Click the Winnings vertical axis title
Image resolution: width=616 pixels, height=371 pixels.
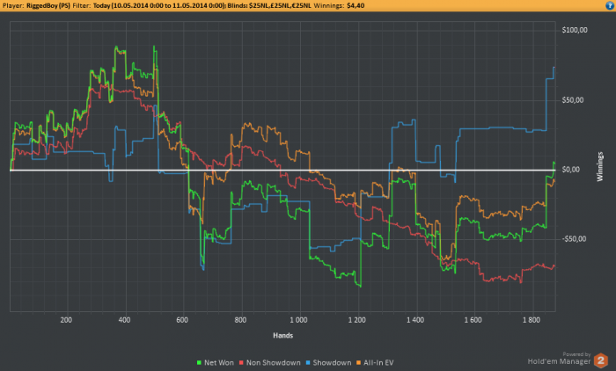tap(600, 166)
